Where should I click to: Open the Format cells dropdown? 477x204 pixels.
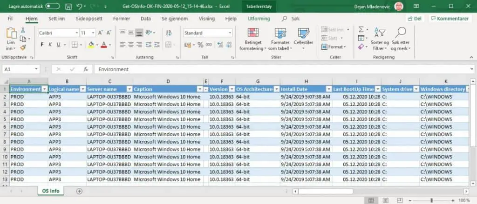point(334,47)
